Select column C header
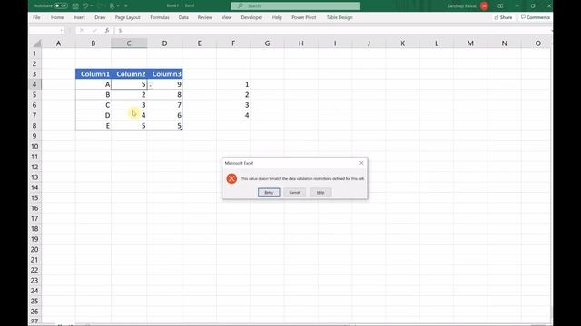 (x=129, y=43)
